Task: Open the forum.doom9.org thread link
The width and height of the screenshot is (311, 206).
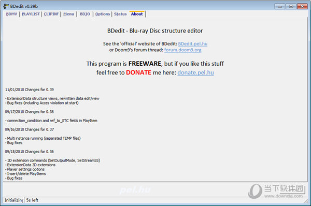Action: 182,50
